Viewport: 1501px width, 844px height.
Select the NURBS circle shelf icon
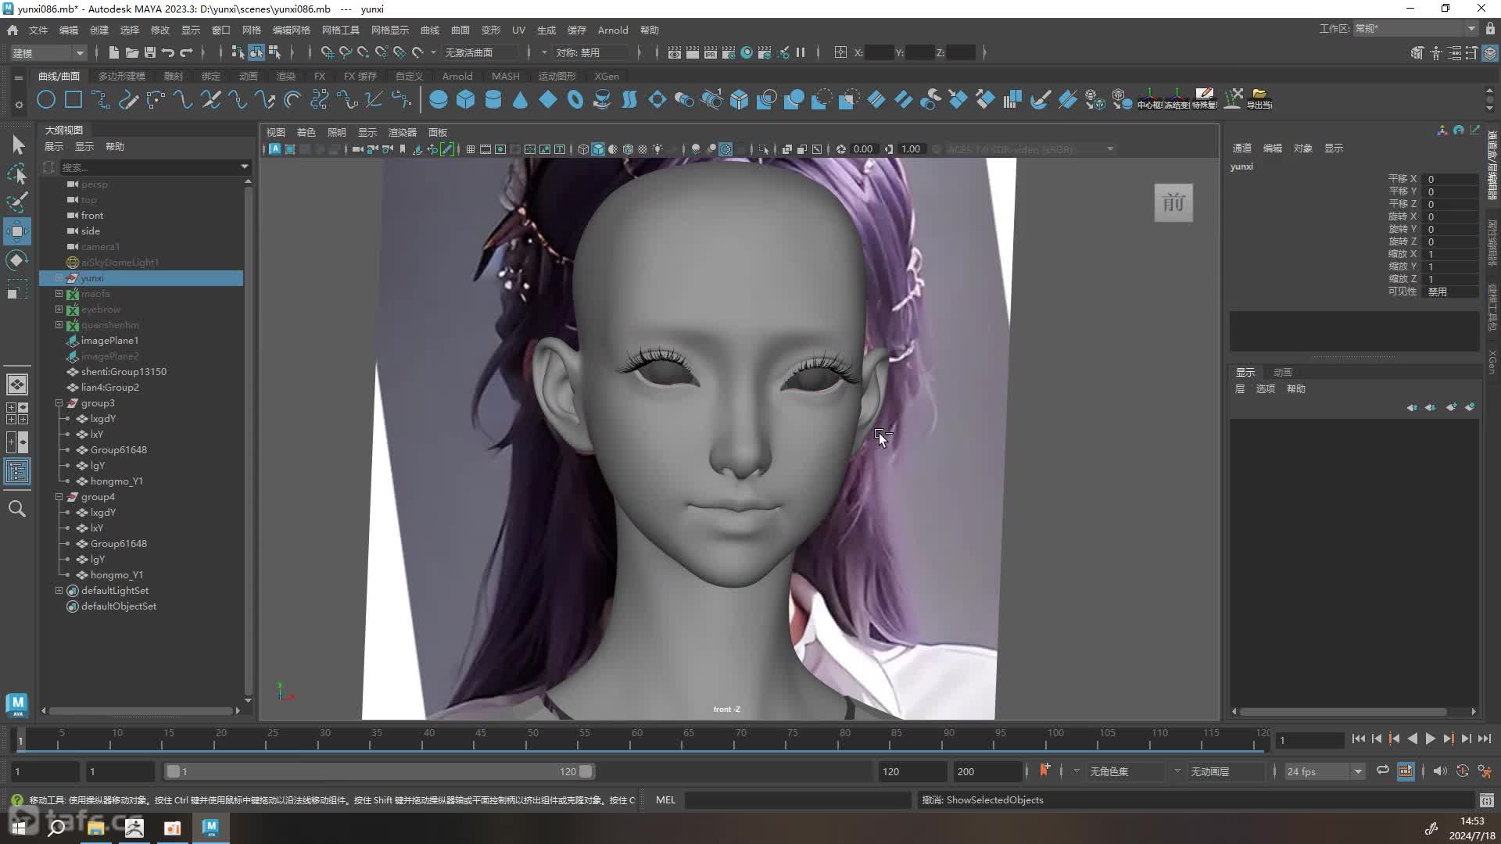46,99
